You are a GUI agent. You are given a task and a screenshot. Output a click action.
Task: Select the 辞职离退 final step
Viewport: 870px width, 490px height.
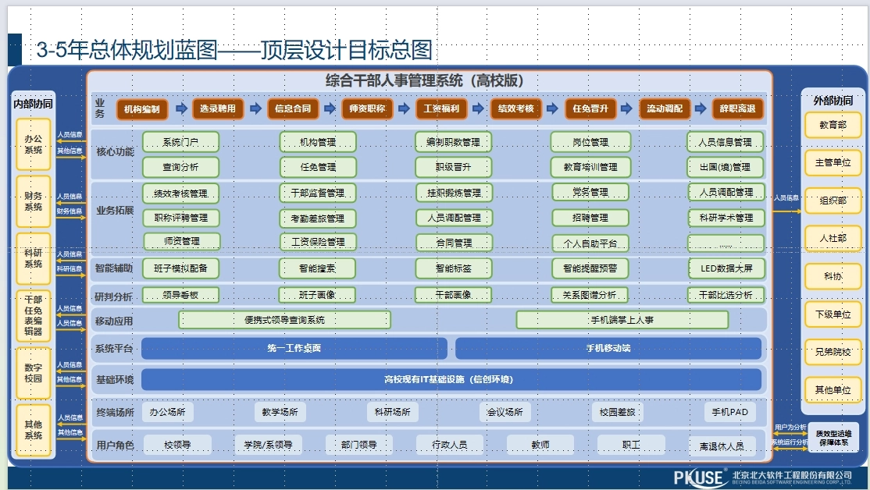[x=737, y=108]
